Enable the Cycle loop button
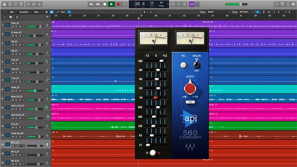The height and width of the screenshot is (167, 297). [x=124, y=4]
